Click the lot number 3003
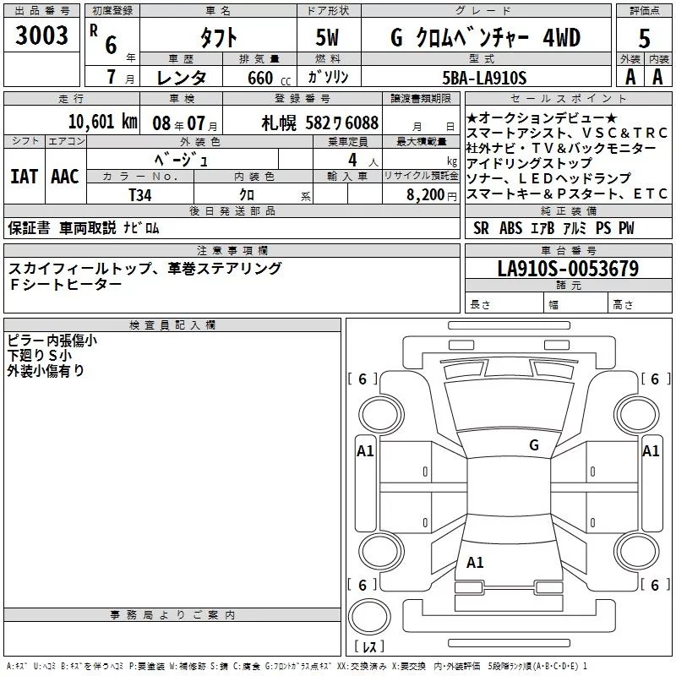Viewport: 676px width, 676px height. (42, 35)
